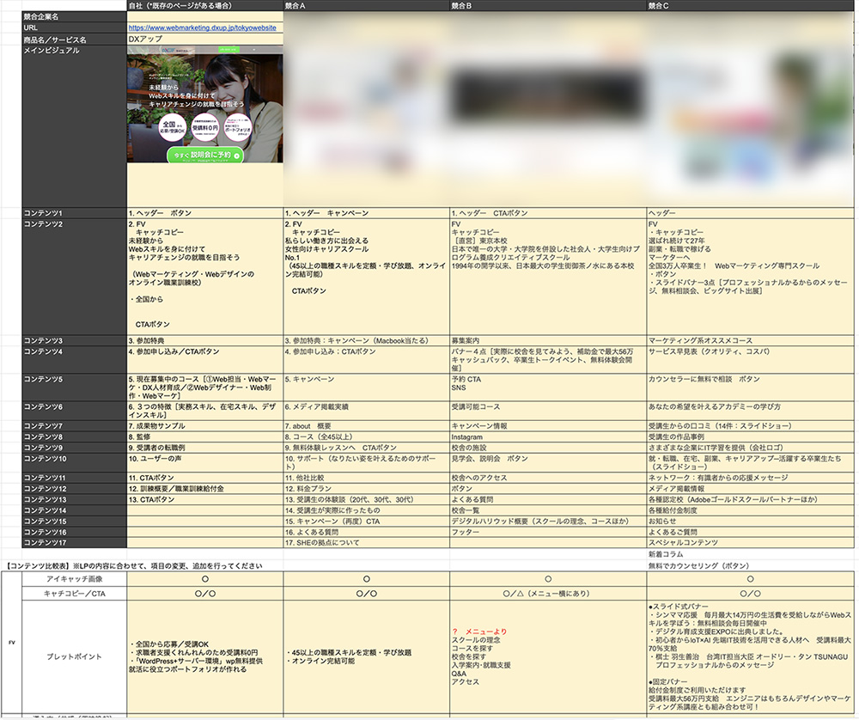Select the '各種給付金制度' cell

(x=751, y=510)
